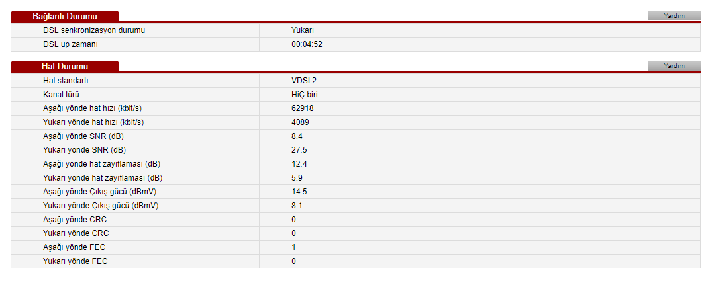Click the DSL senkronizasyon durumu label
Viewport: 720px width, 285px height.
[94, 30]
